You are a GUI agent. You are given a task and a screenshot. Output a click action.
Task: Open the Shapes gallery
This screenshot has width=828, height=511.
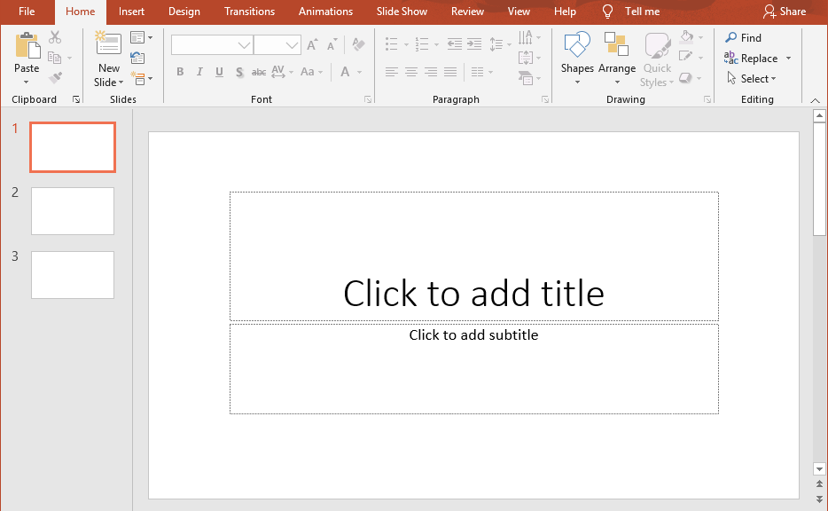coord(577,46)
